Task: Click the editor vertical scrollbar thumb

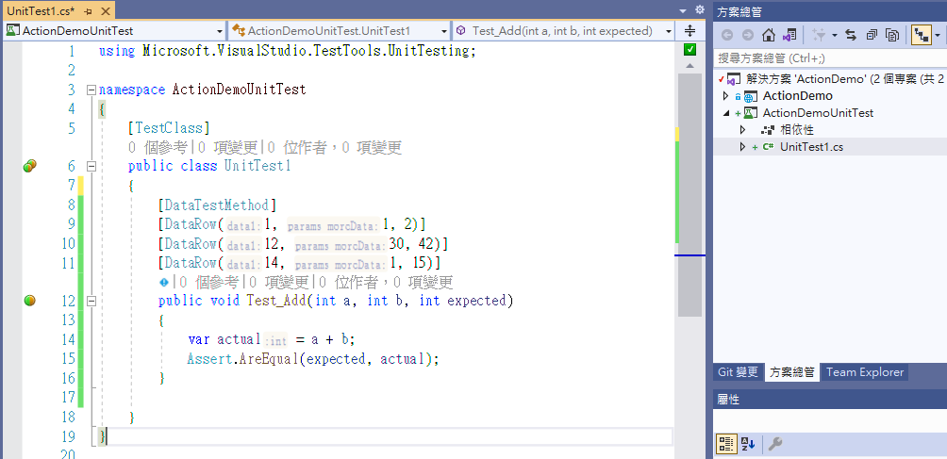Action: pyautogui.click(x=690, y=195)
